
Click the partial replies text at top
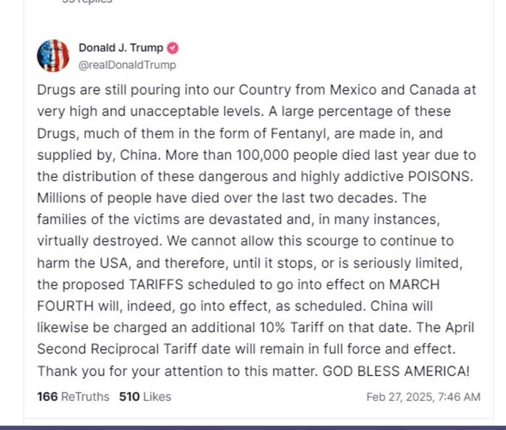(87, 2)
